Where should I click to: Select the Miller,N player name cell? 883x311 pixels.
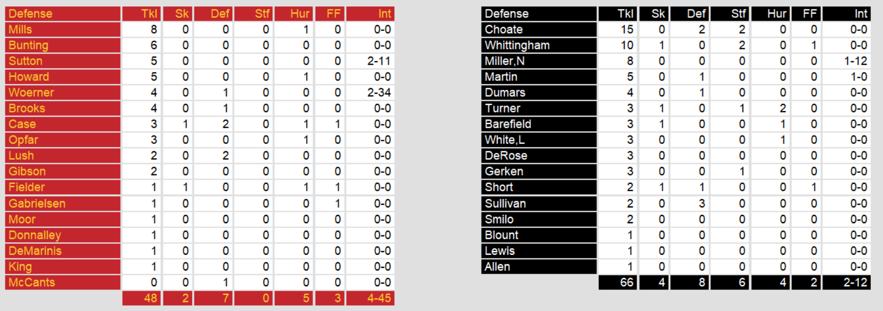[539, 61]
